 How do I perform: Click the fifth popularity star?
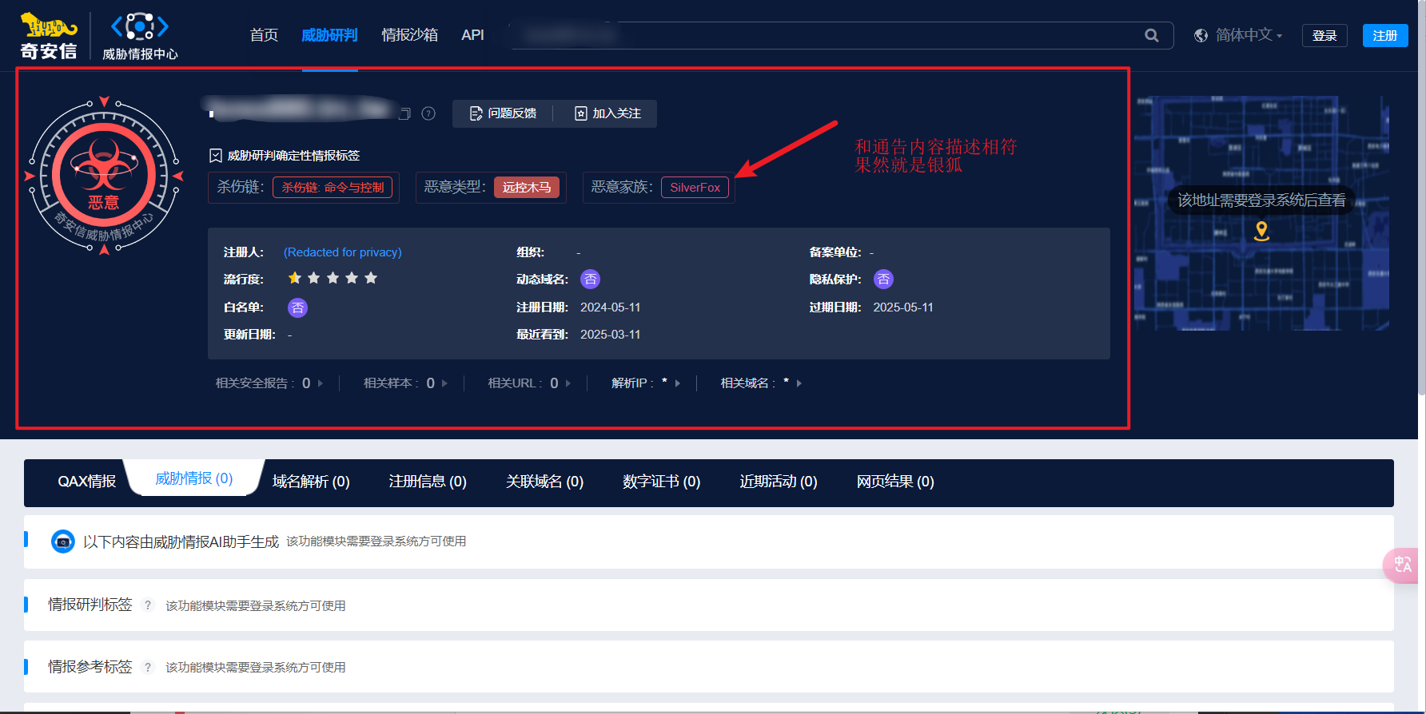371,278
